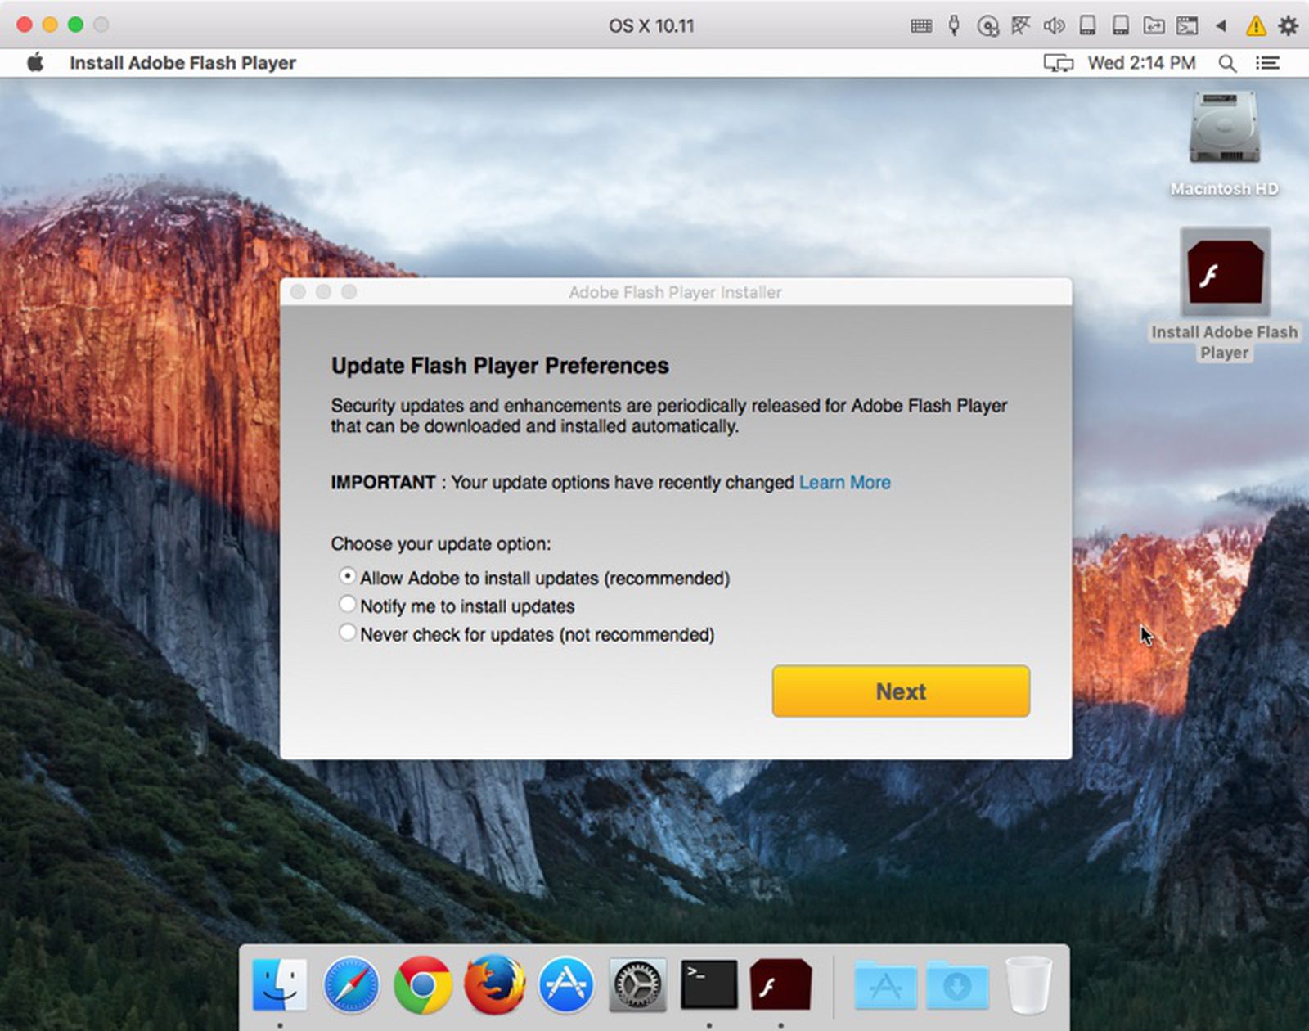1309x1031 pixels.
Task: Click the Flash Player installer Dock icon
Action: tap(780, 984)
